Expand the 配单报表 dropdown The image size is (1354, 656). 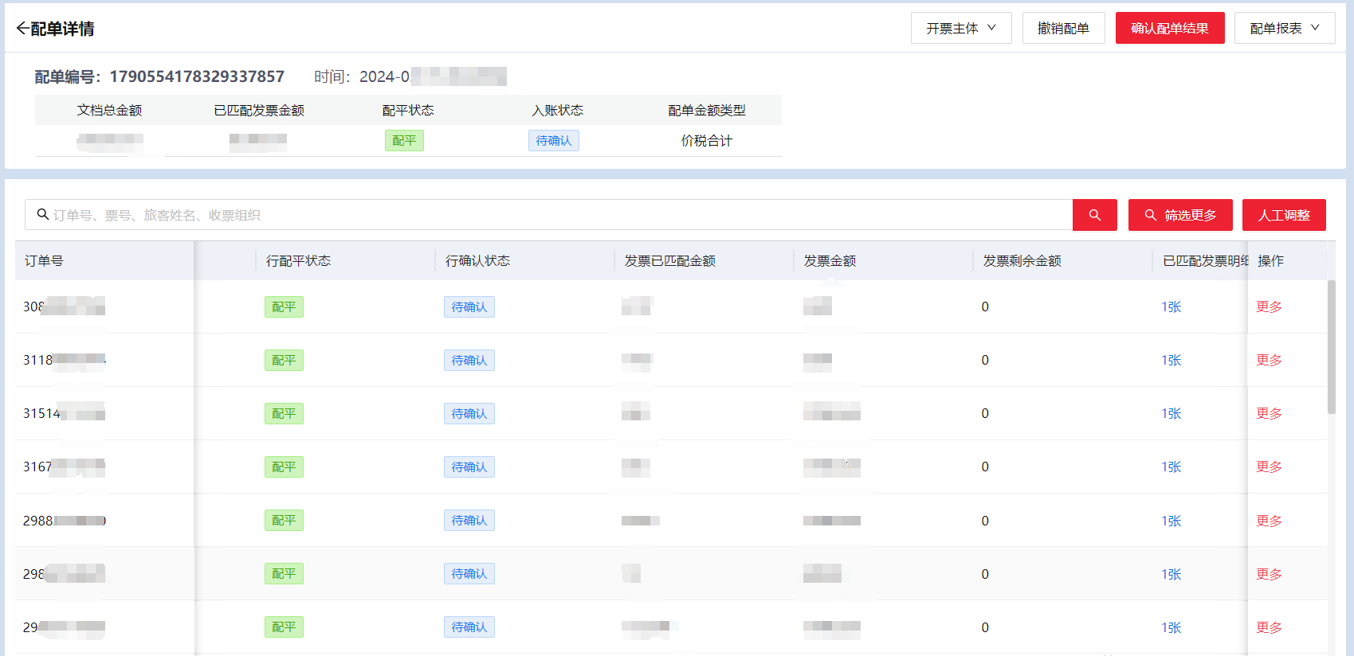pyautogui.click(x=1285, y=28)
